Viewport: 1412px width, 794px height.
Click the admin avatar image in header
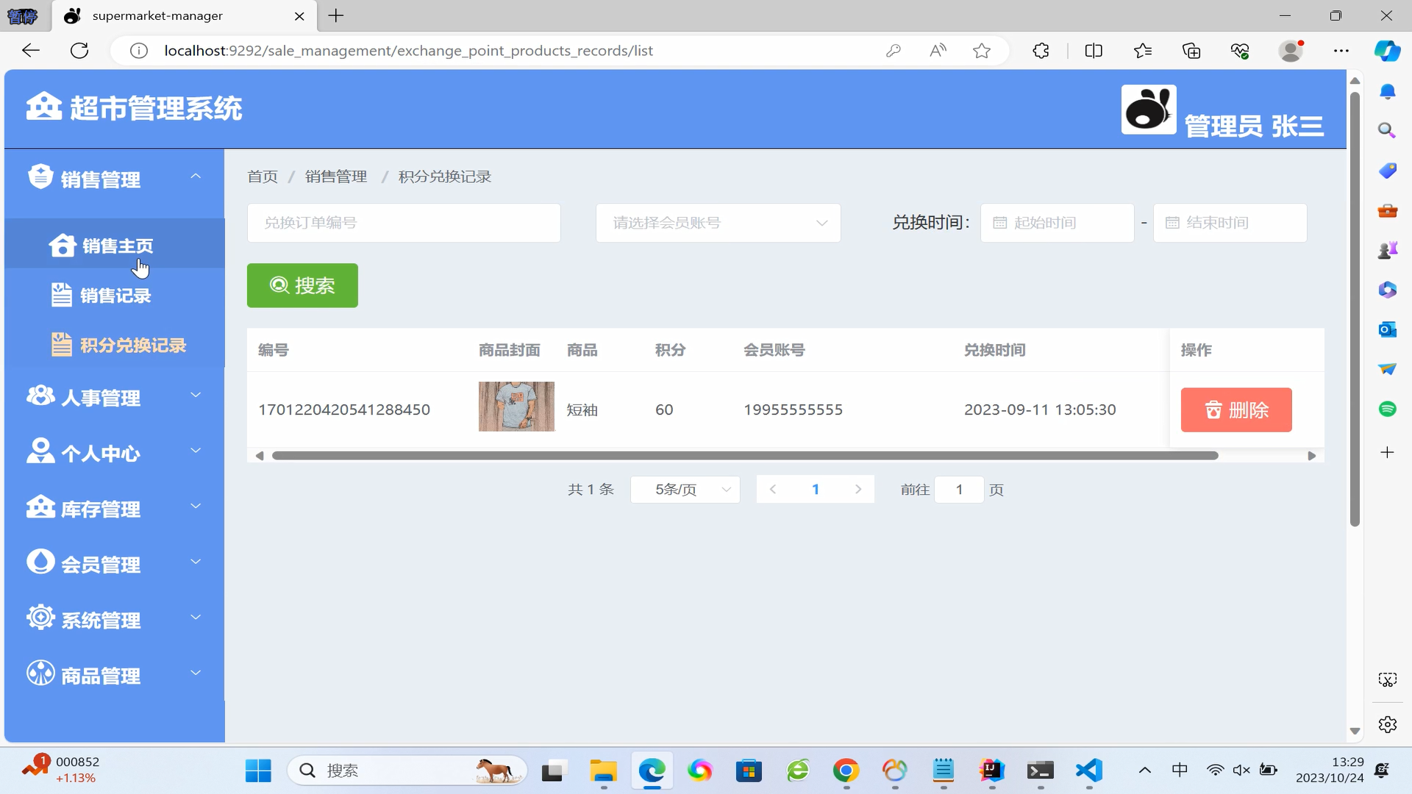[1148, 110]
